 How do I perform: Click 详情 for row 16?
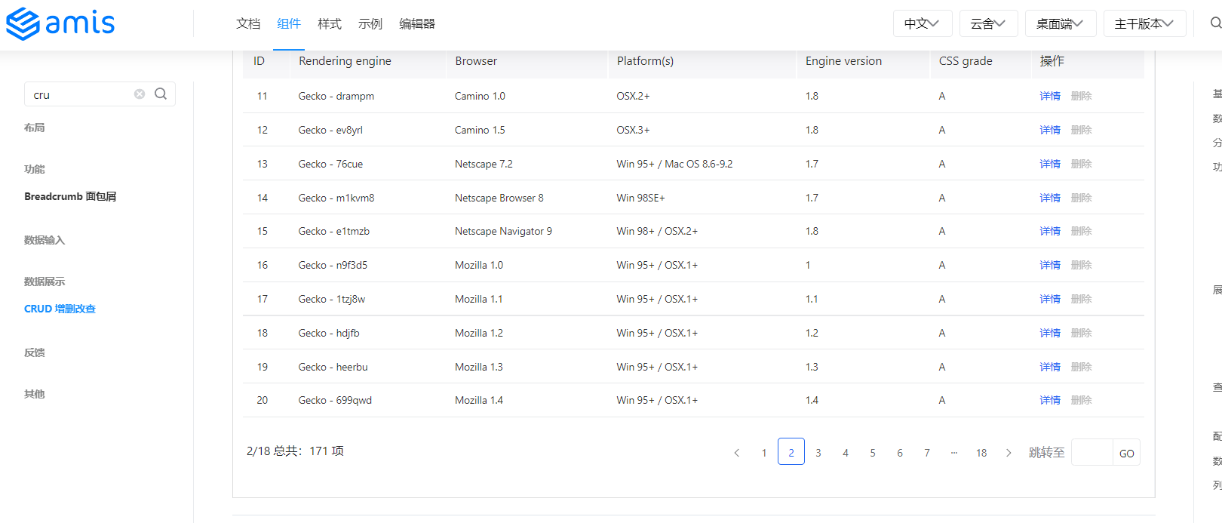1050,265
